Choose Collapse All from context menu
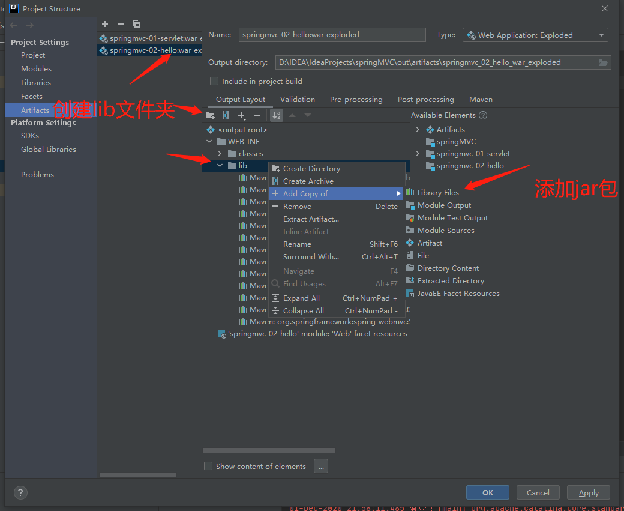 (x=336, y=310)
